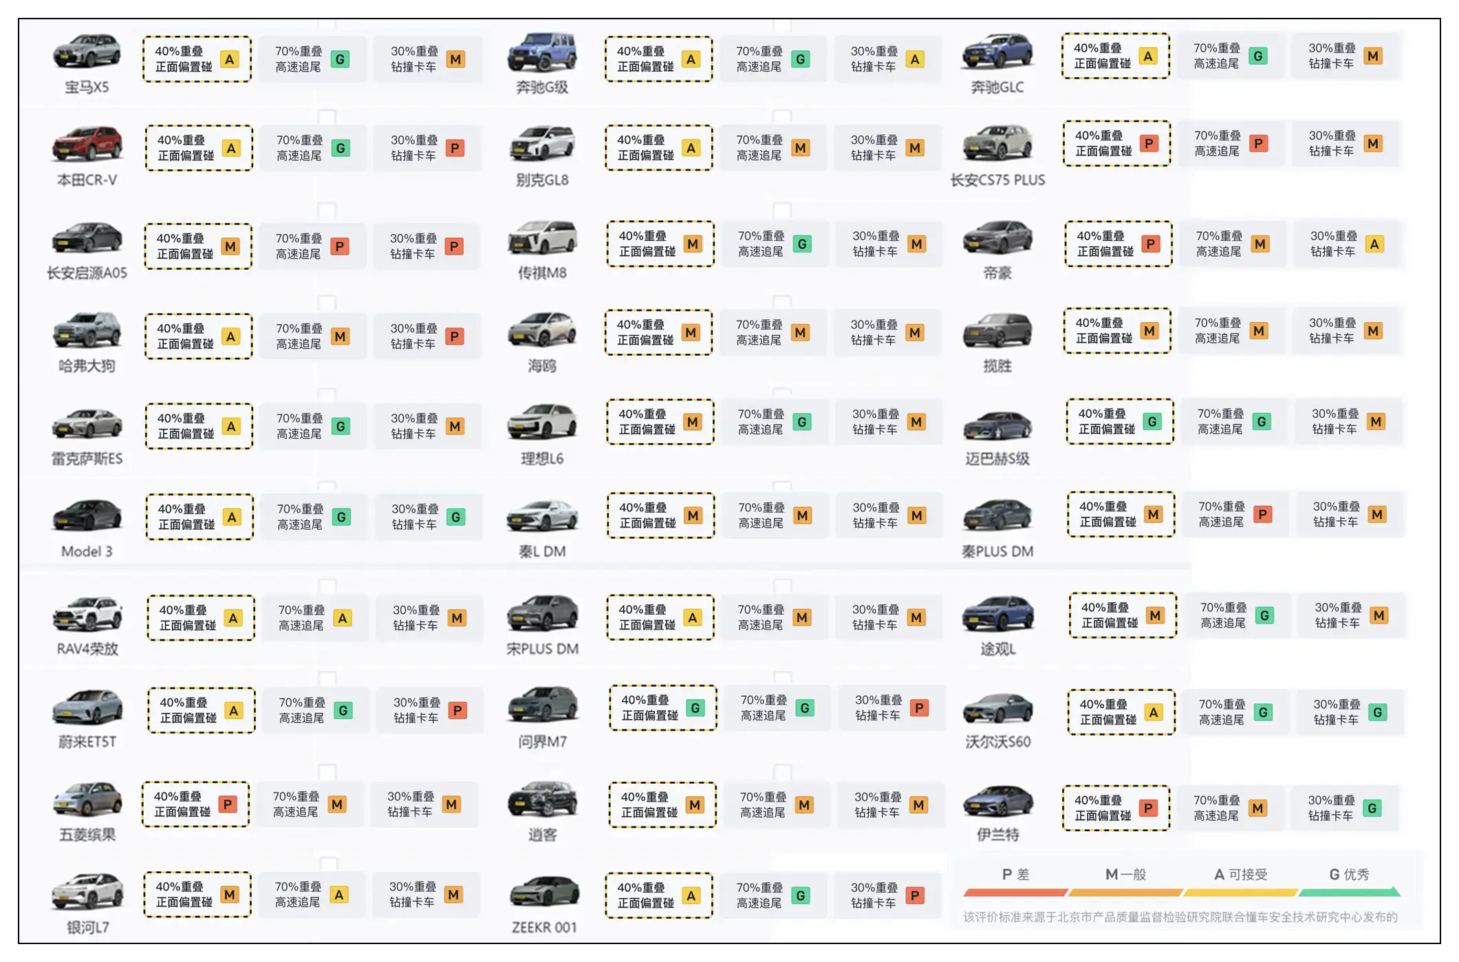Select G badge of 雷克萨斯ES 70%重叠高速追尾
Screen dimensions: 1459x962
(341, 427)
